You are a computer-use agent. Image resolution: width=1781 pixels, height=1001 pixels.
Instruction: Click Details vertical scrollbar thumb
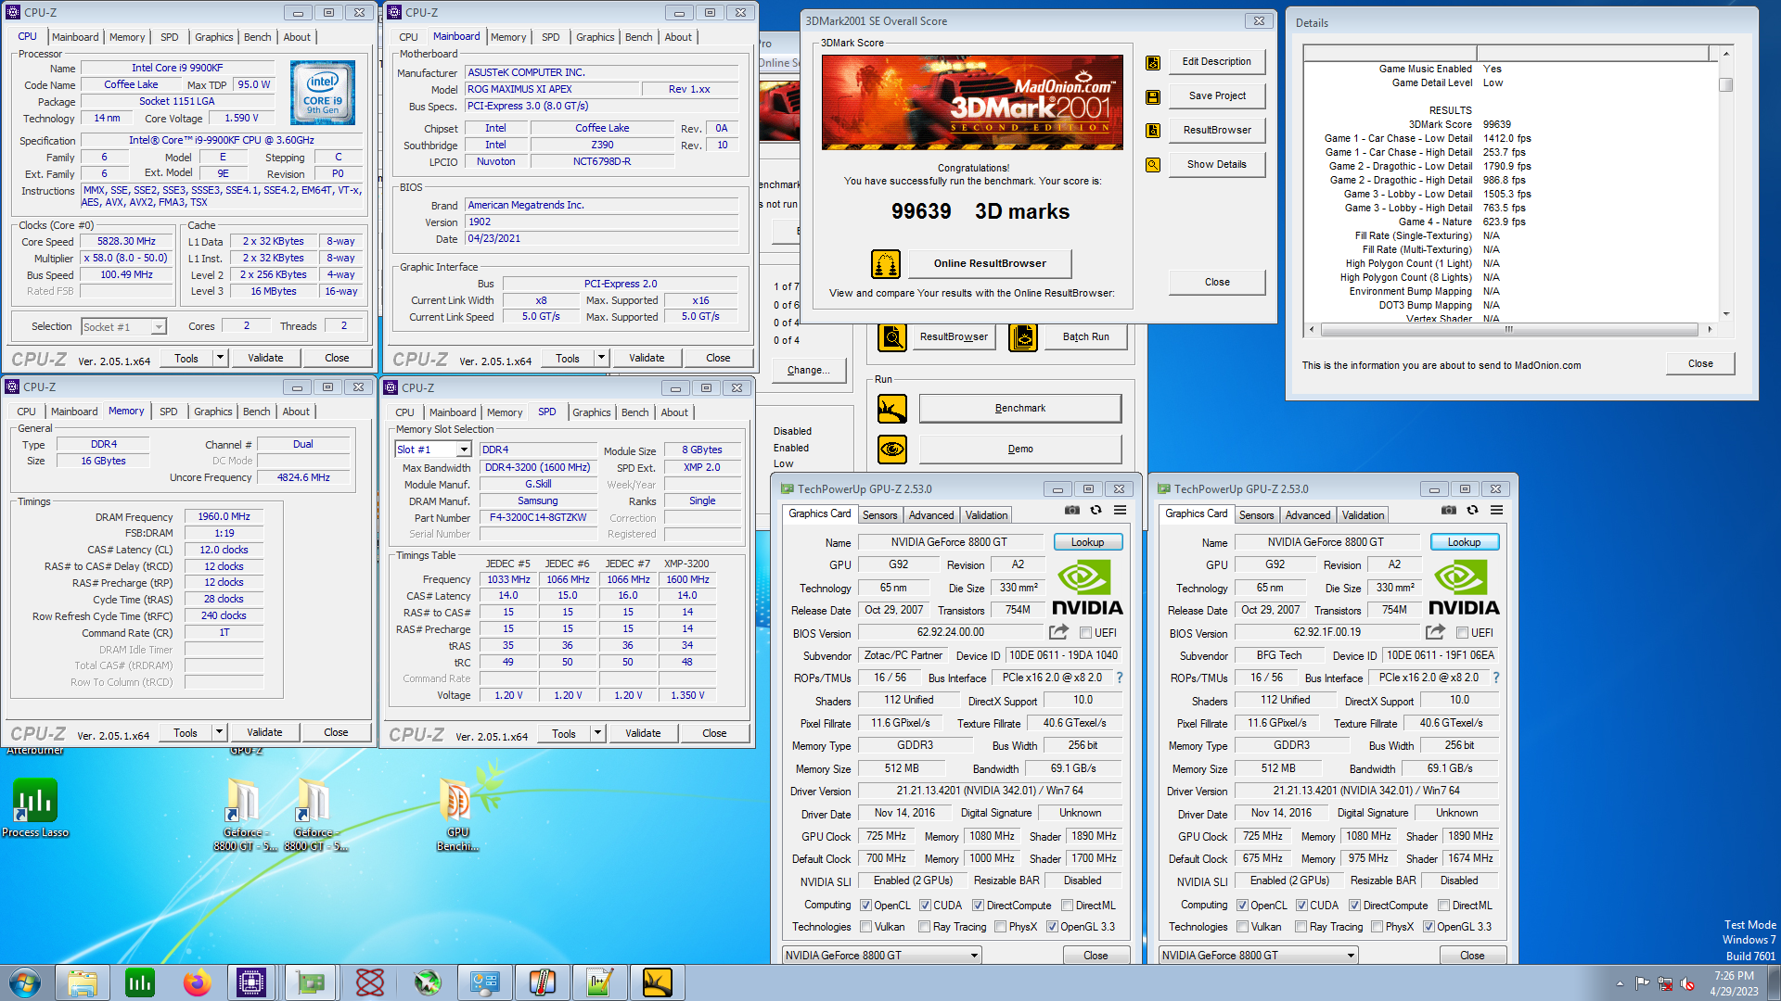[x=1725, y=84]
